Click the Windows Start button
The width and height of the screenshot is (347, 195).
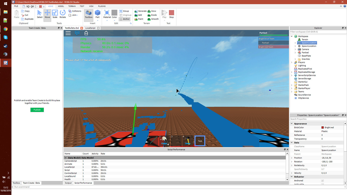(x=5, y=4)
